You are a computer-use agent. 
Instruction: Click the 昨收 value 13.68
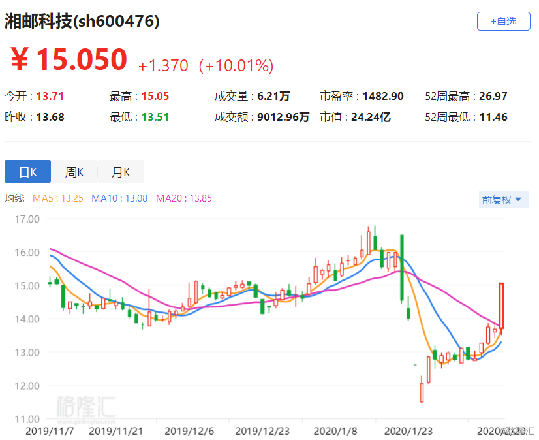point(50,117)
